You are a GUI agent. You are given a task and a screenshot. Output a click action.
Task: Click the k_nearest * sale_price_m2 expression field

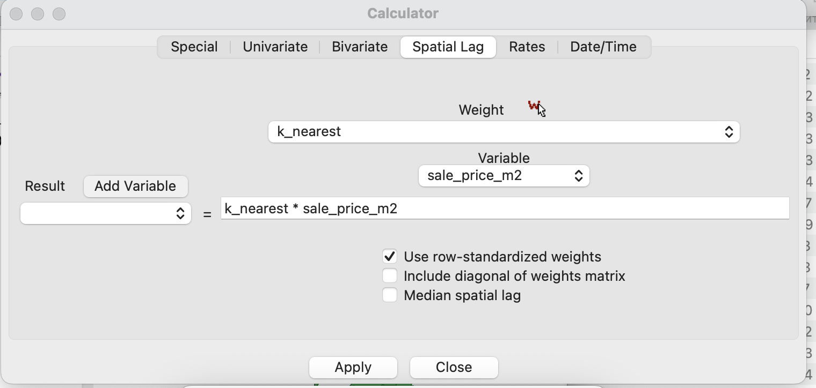coord(505,208)
